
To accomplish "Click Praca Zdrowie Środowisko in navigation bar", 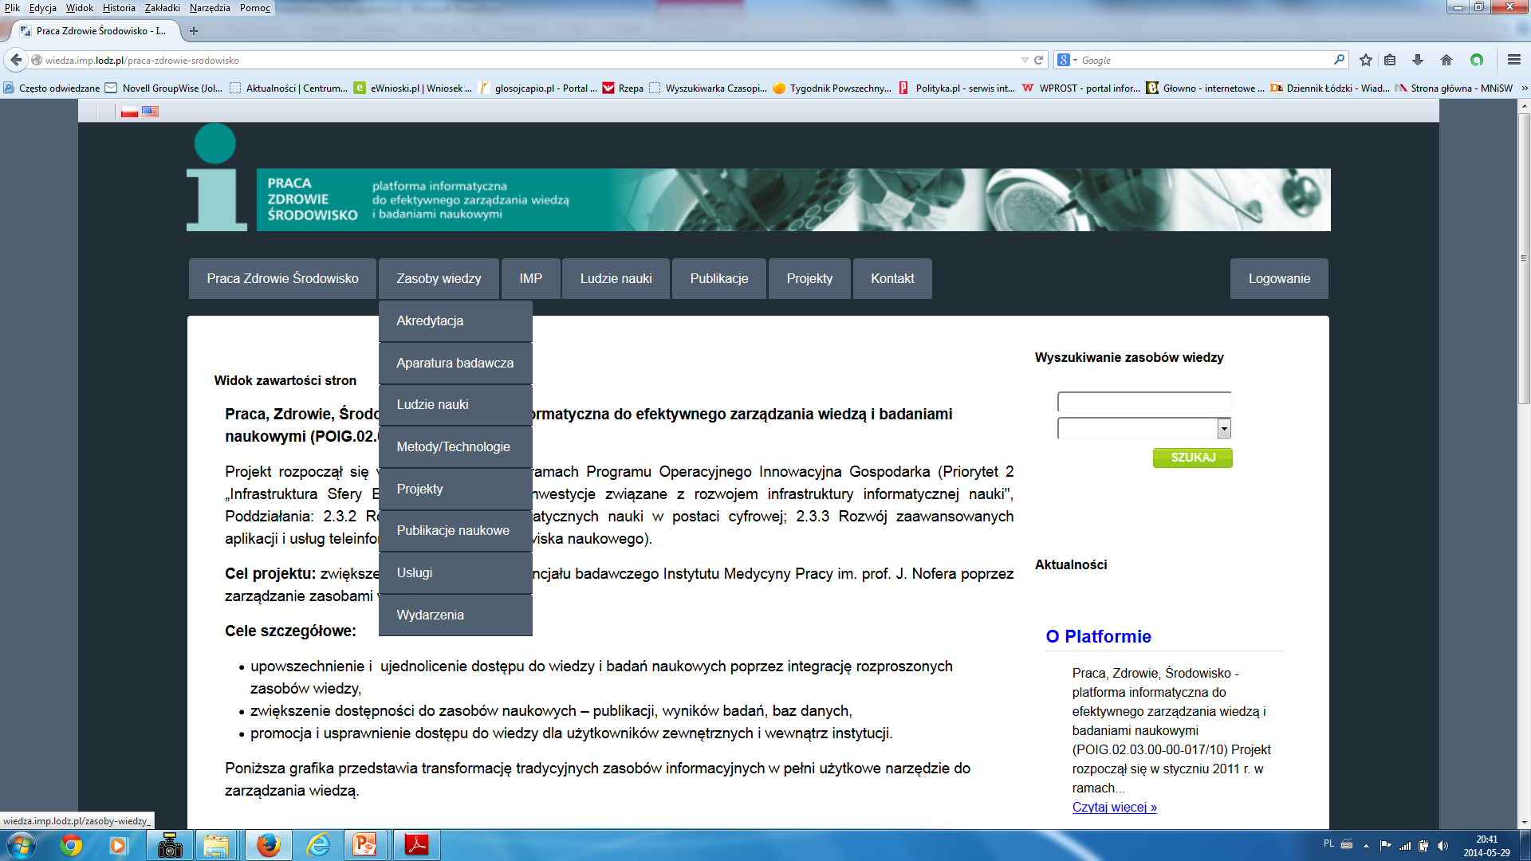I will pyautogui.click(x=282, y=278).
